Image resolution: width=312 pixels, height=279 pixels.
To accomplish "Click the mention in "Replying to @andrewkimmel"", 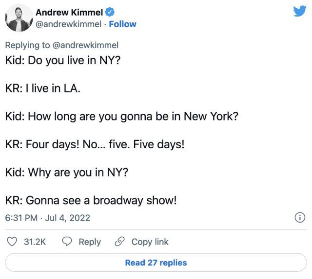I will pos(85,45).
